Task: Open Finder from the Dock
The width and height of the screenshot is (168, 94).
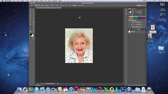Action: tap(19, 90)
